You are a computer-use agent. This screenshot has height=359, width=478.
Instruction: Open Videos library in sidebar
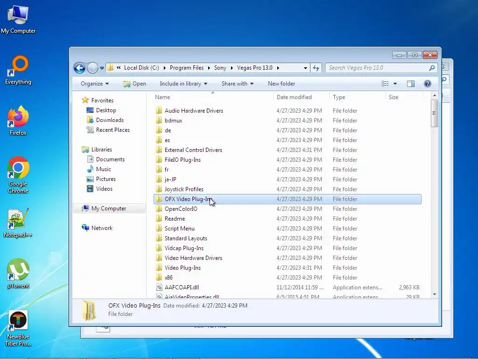[99, 189]
